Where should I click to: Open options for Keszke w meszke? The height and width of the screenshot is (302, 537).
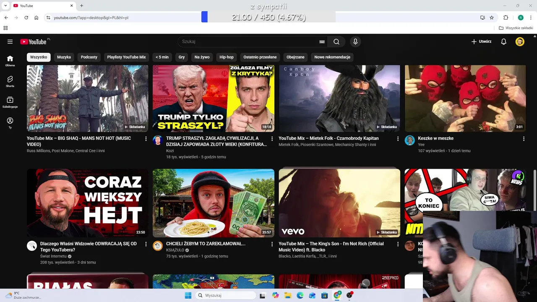pos(524,138)
